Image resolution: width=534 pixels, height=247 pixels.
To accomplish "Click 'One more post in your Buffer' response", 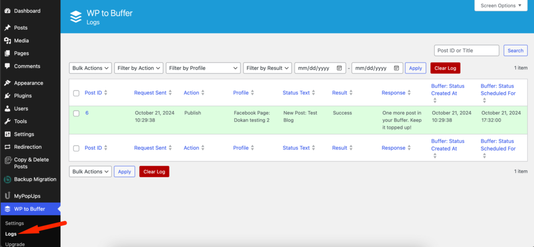I will [x=402, y=120].
